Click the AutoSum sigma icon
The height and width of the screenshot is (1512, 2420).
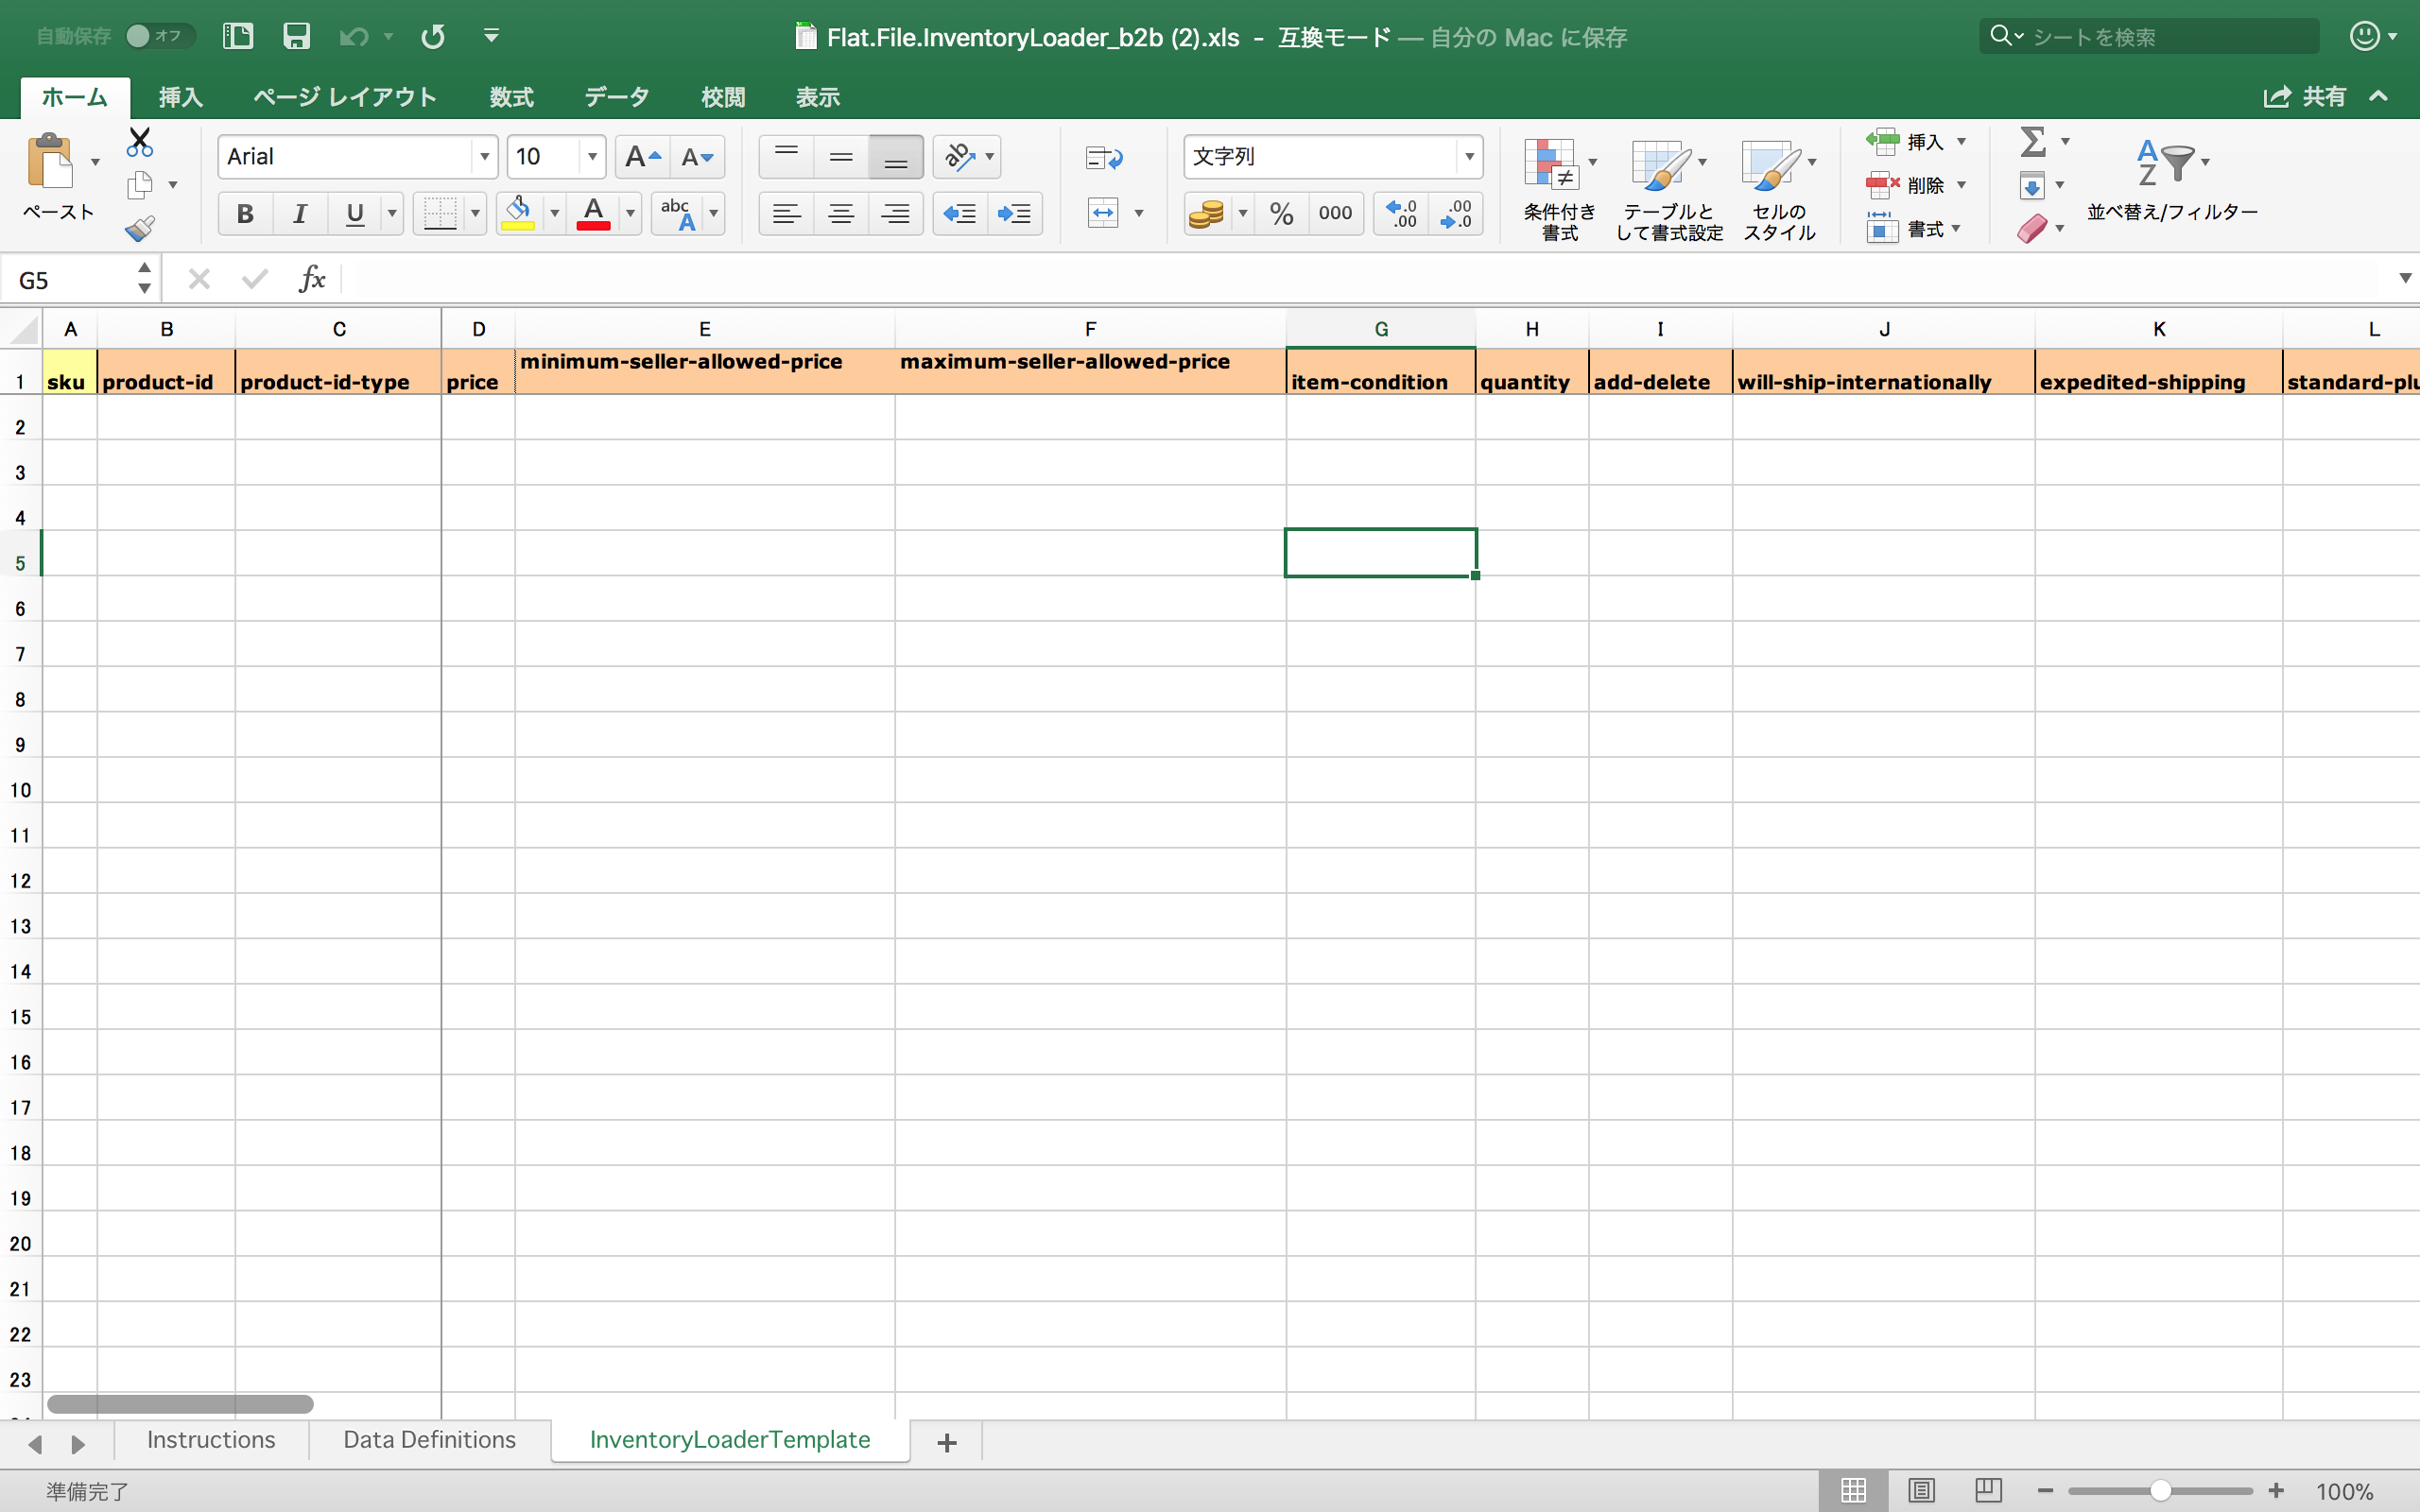point(2033,142)
